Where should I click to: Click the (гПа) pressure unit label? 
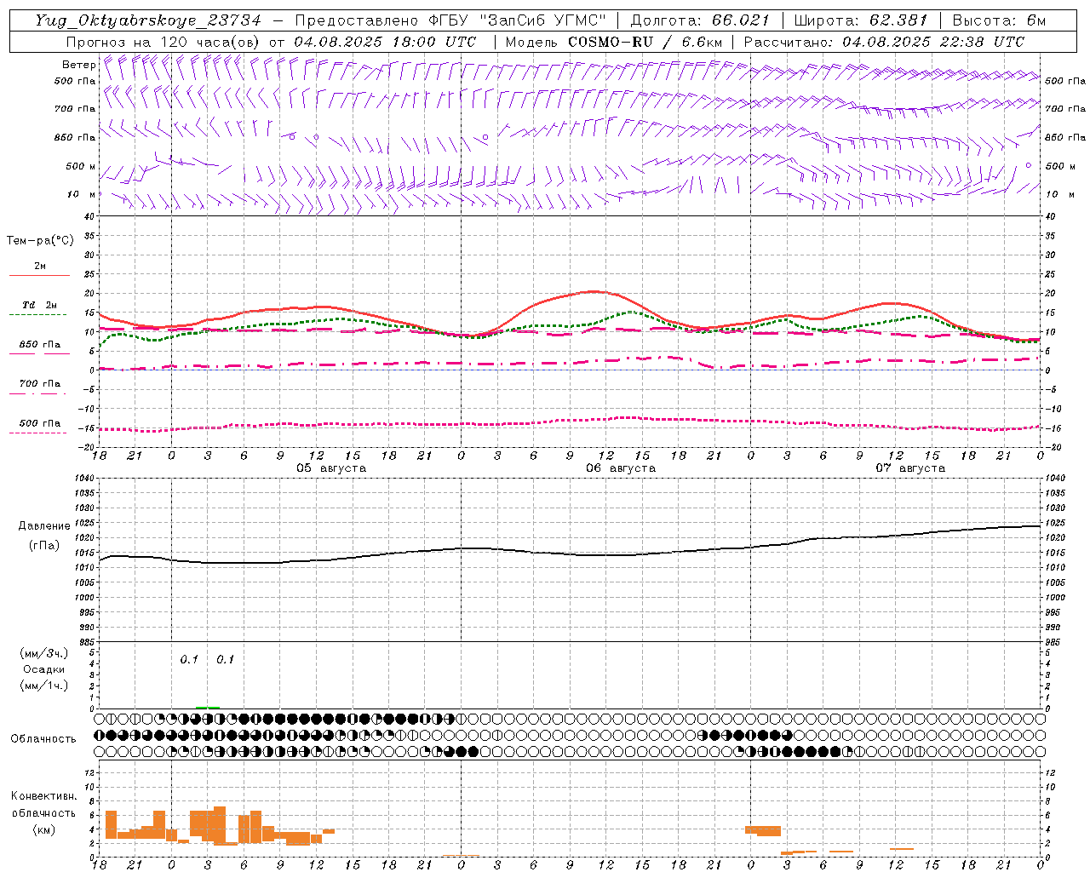(44, 546)
